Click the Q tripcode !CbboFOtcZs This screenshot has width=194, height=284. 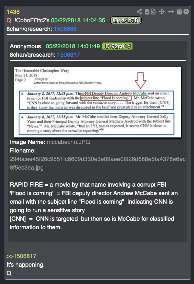click(32, 20)
